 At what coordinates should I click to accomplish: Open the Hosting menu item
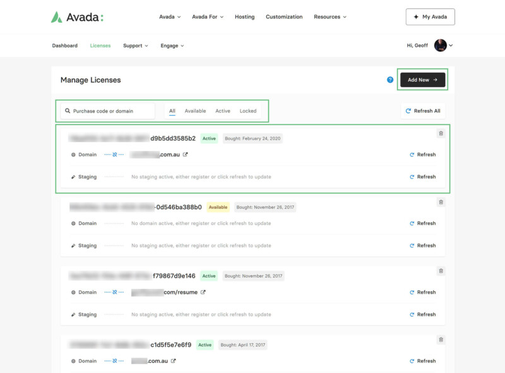pyautogui.click(x=244, y=16)
